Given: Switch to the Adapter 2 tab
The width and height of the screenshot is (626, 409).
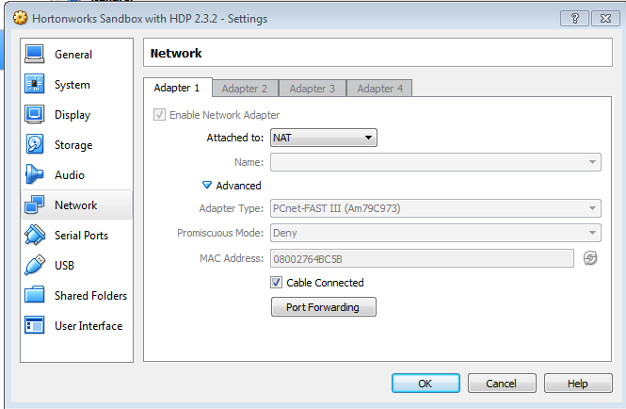Looking at the screenshot, I should coord(245,89).
